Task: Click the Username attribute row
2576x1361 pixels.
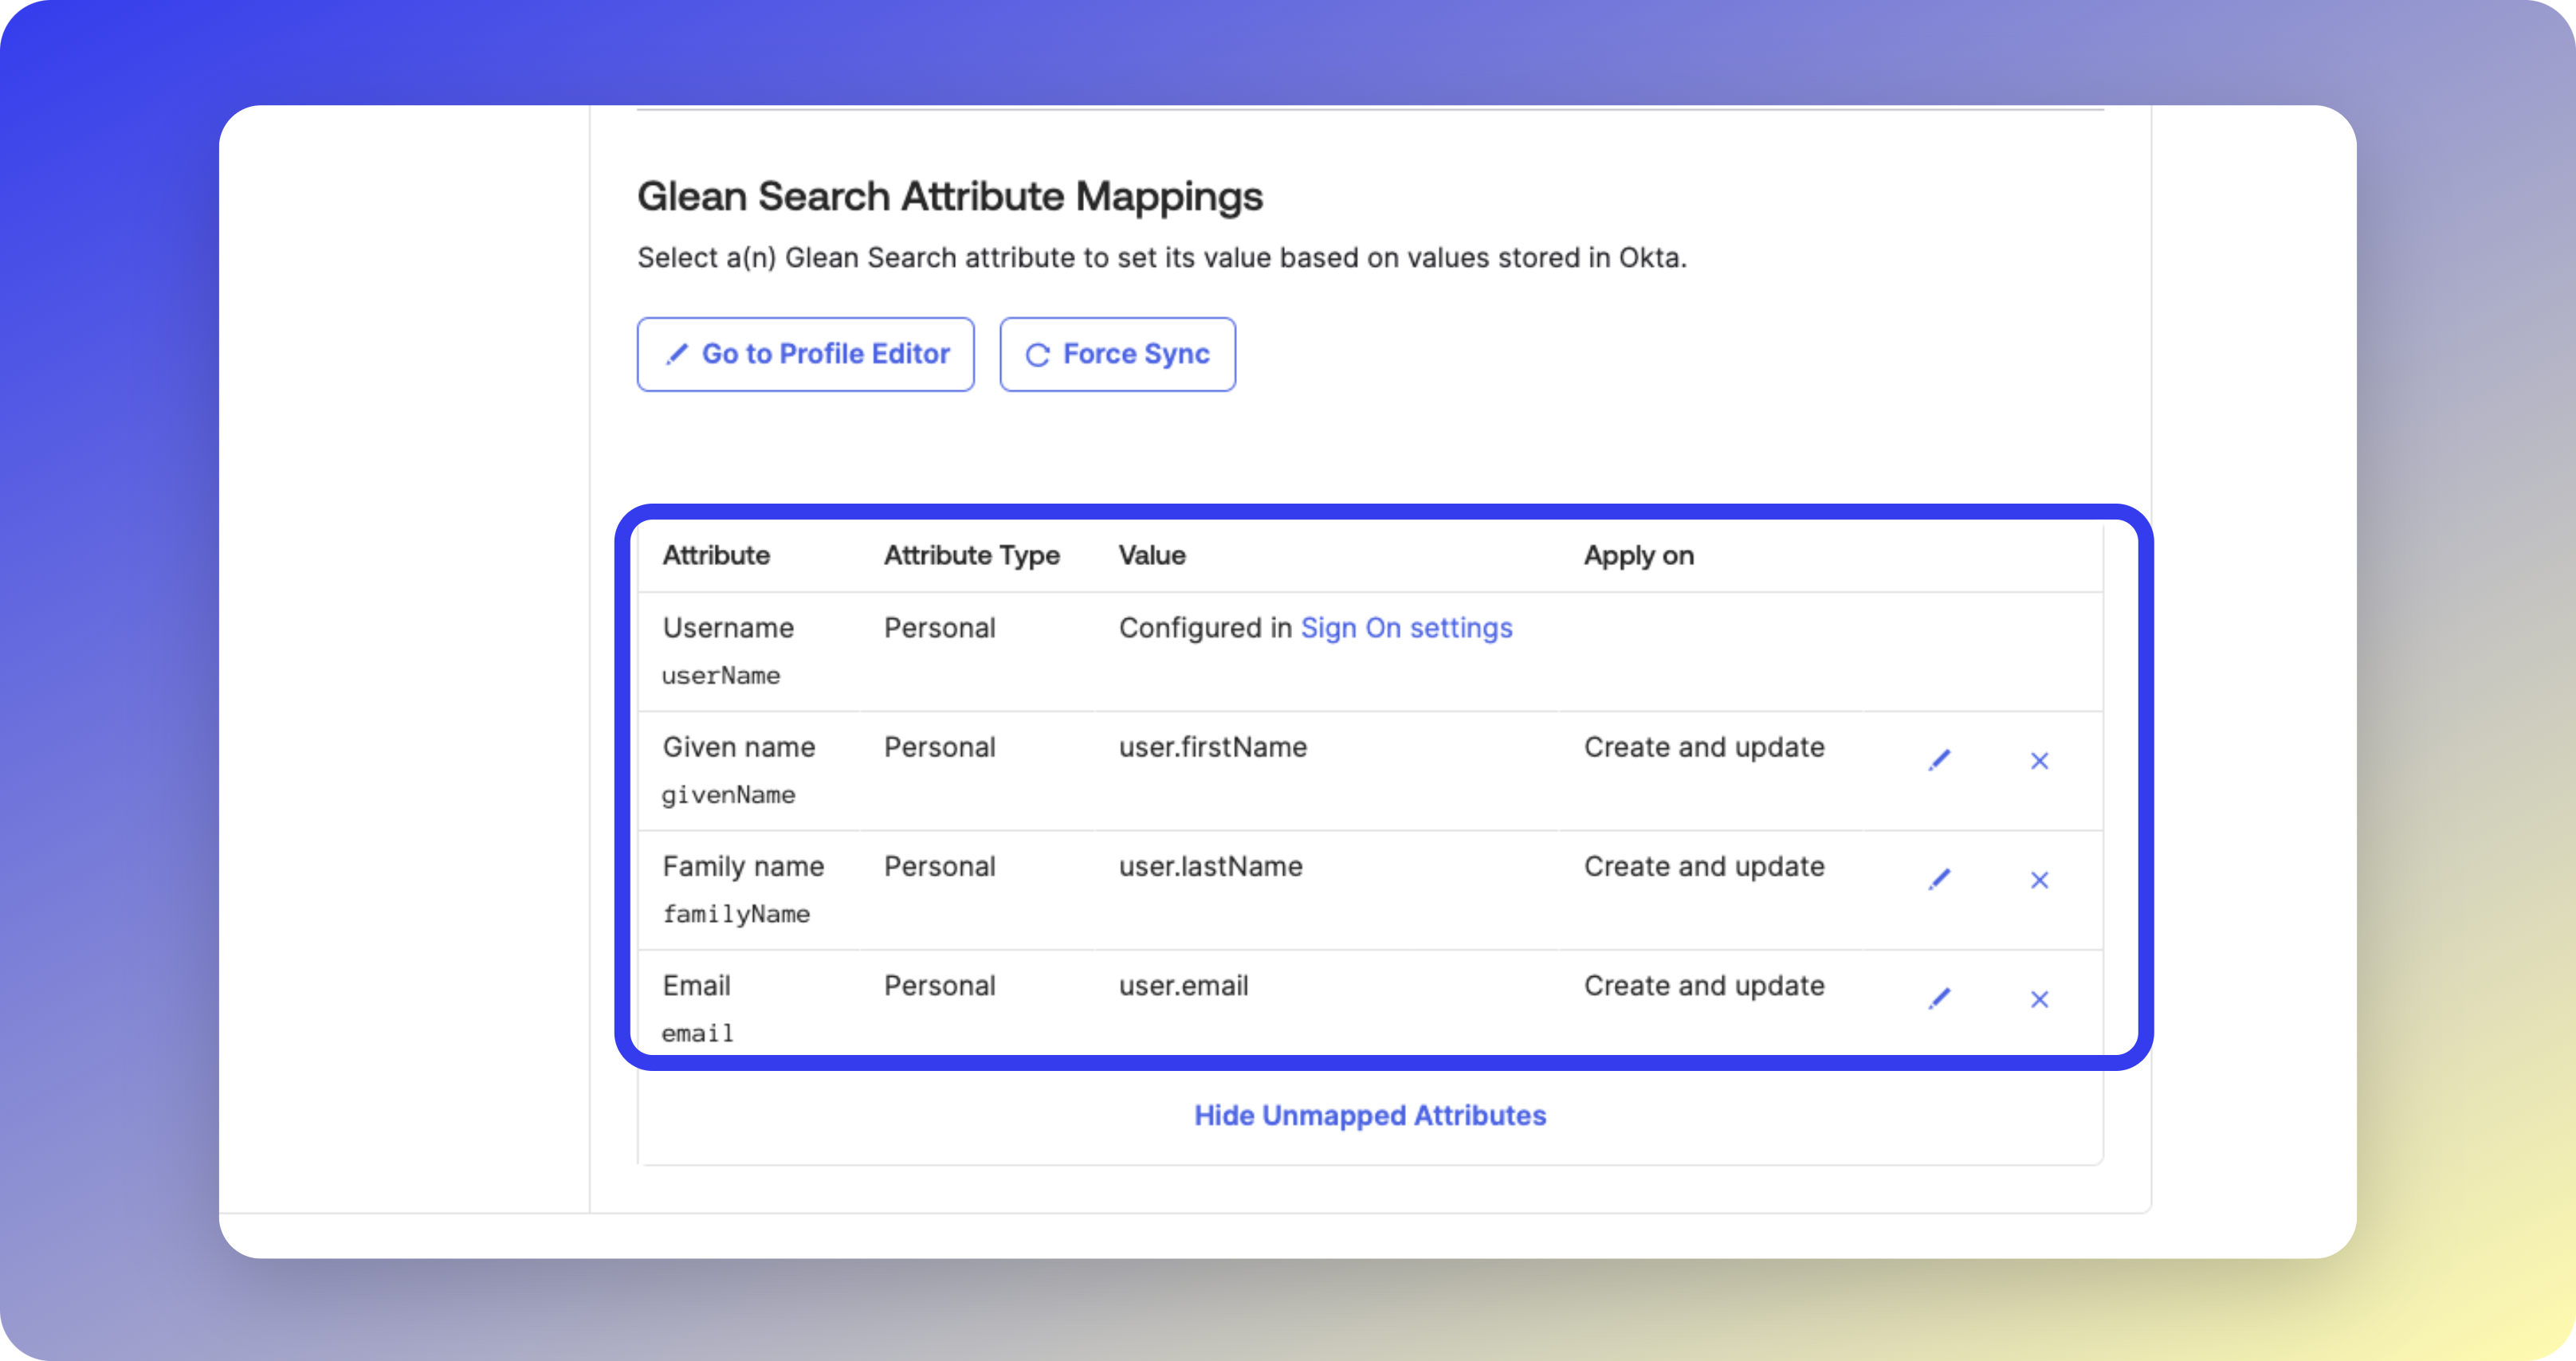Action: 728,628
